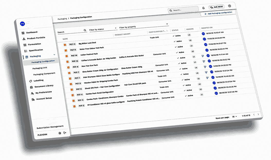Open the Filter by status dropdown

(x=103, y=29)
